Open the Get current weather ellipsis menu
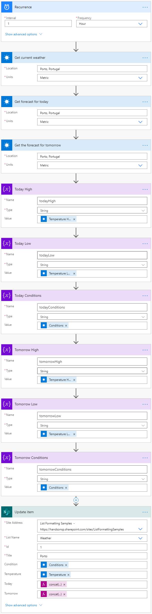The height and width of the screenshot is (614, 152). [x=145, y=58]
